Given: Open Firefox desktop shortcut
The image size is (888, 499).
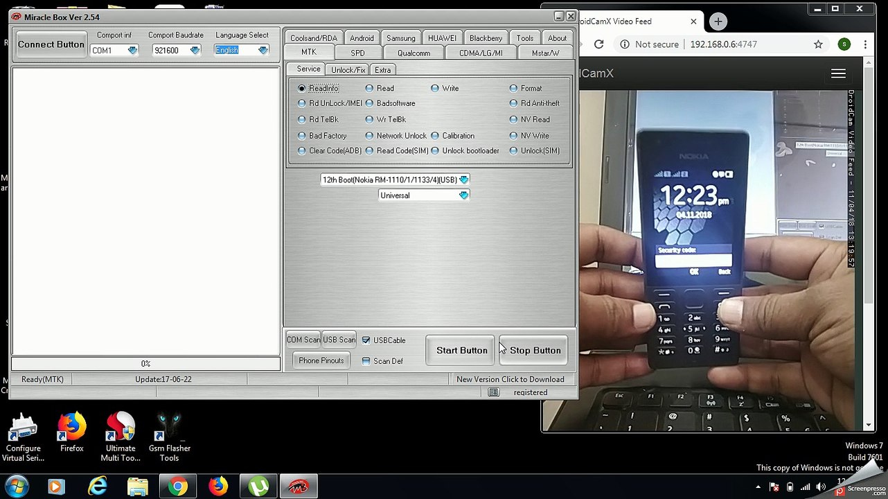Looking at the screenshot, I should click(x=71, y=432).
